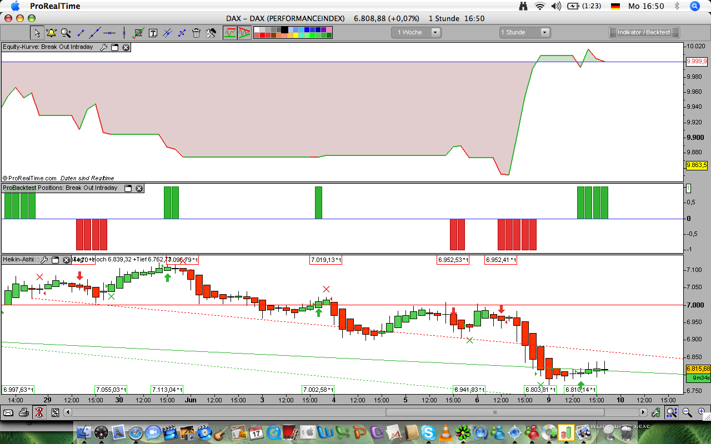Open Skype from the Dock
The height and width of the screenshot is (444, 711).
pyautogui.click(x=428, y=432)
